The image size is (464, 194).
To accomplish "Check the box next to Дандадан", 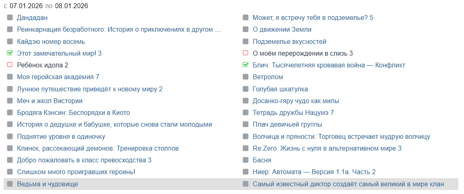I will (x=10, y=18).
